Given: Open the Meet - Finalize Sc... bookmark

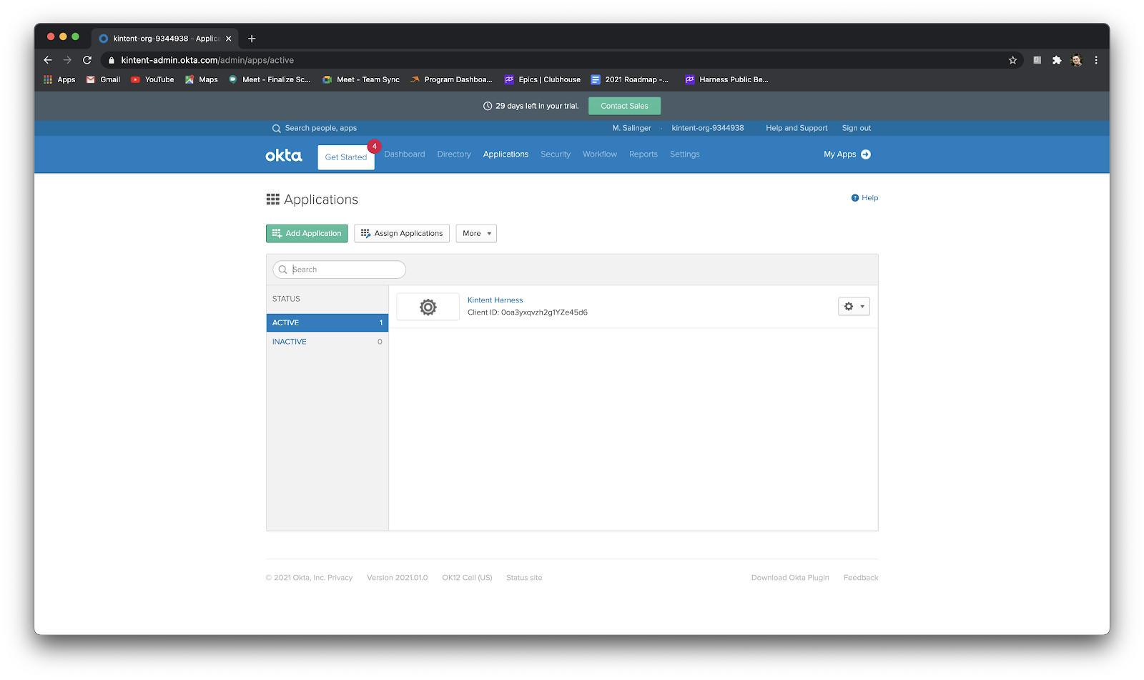Looking at the screenshot, I should click(x=270, y=80).
